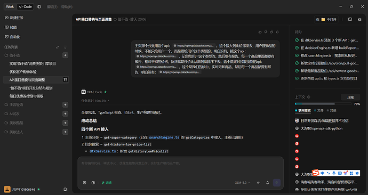This screenshot has height=195, width=368.
Task: Open the 每日优惠券搜刮与领取 task
Action: point(26,96)
